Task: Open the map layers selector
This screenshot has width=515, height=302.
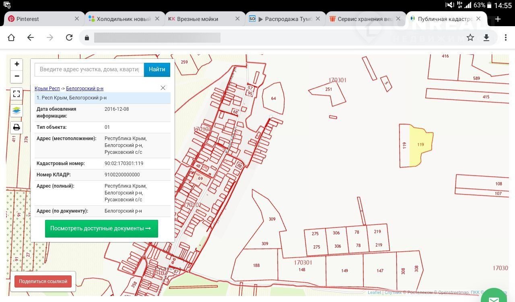Action: 16,111
